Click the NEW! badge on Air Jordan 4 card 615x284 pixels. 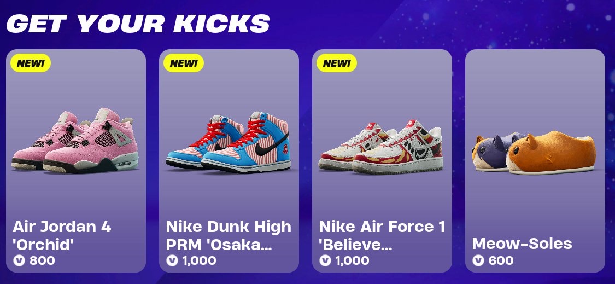31,63
